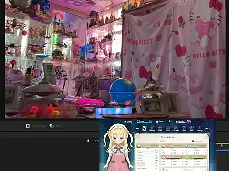
Task: Close the JesuAdam character stats panel
Action: pos(208,134)
